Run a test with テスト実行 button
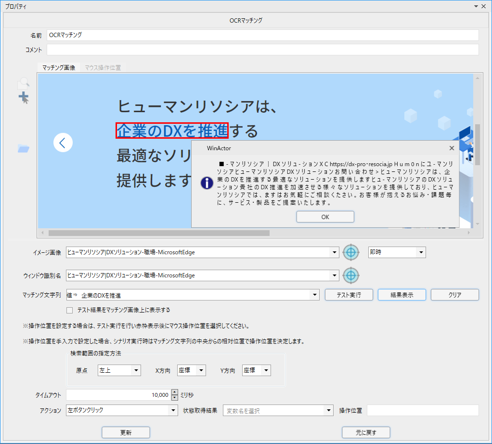This screenshot has width=492, height=444. [349, 294]
